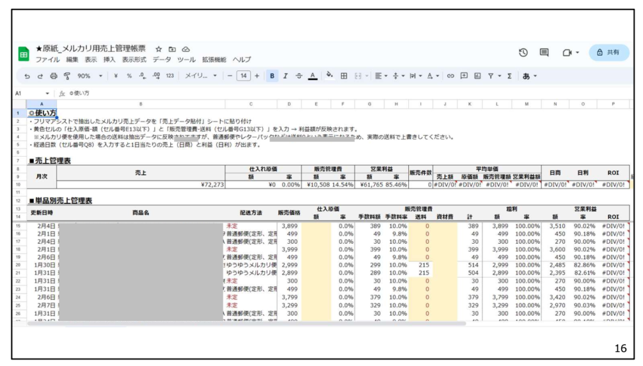Click the insert link icon
The width and height of the screenshot is (643, 366).
coord(450,76)
